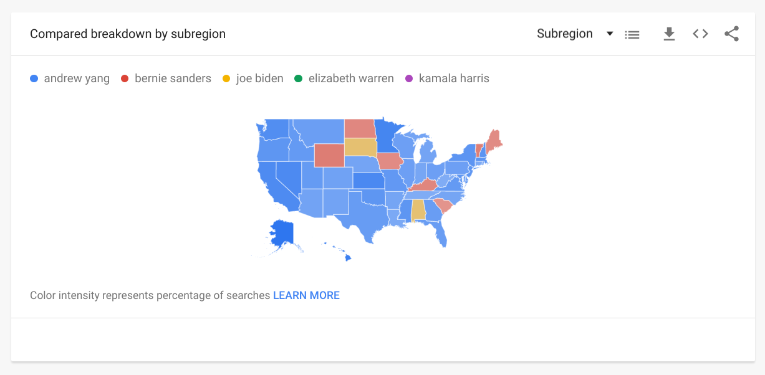This screenshot has height=375, width=765.
Task: Open the embed code icon
Action: pos(700,34)
